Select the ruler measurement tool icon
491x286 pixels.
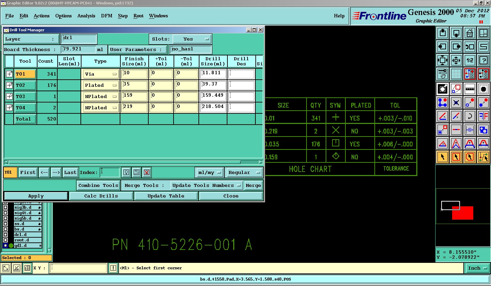click(470, 89)
